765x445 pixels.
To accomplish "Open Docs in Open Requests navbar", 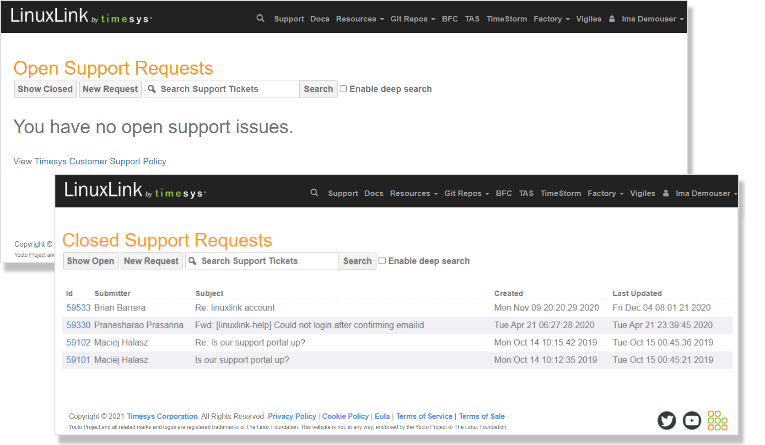I will (320, 19).
